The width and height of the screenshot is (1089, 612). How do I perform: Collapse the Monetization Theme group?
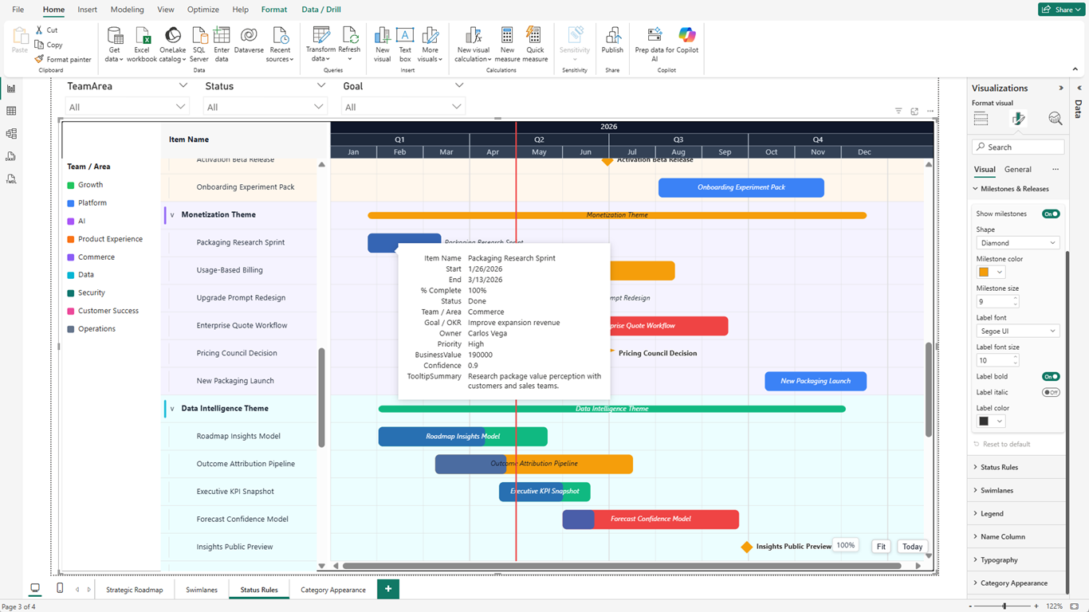tap(172, 215)
